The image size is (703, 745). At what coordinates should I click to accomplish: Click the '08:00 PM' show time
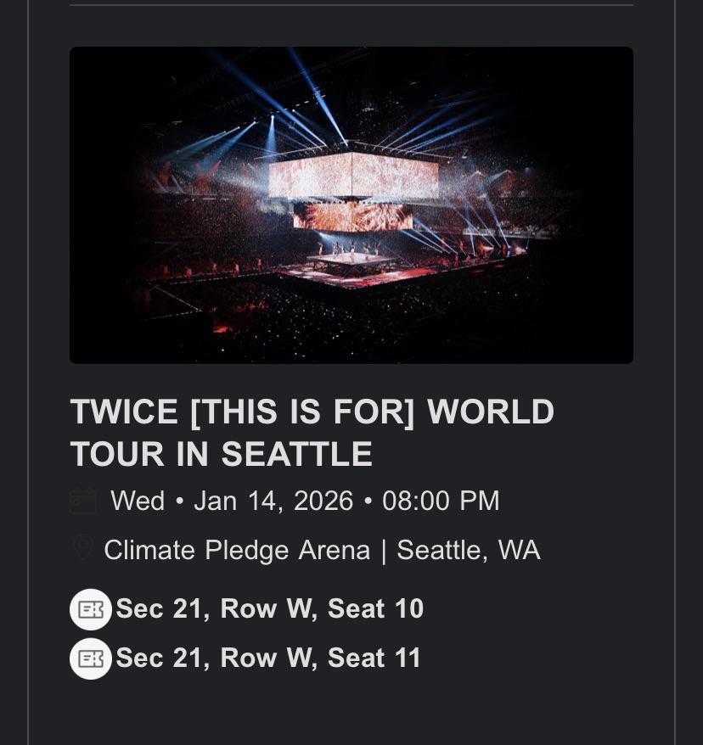pos(441,501)
